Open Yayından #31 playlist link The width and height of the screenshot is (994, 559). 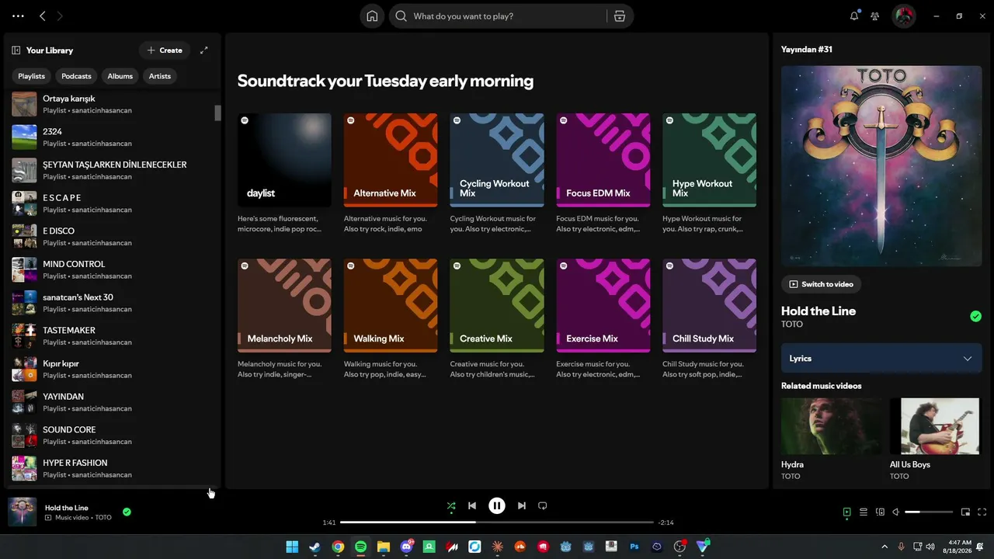807,49
